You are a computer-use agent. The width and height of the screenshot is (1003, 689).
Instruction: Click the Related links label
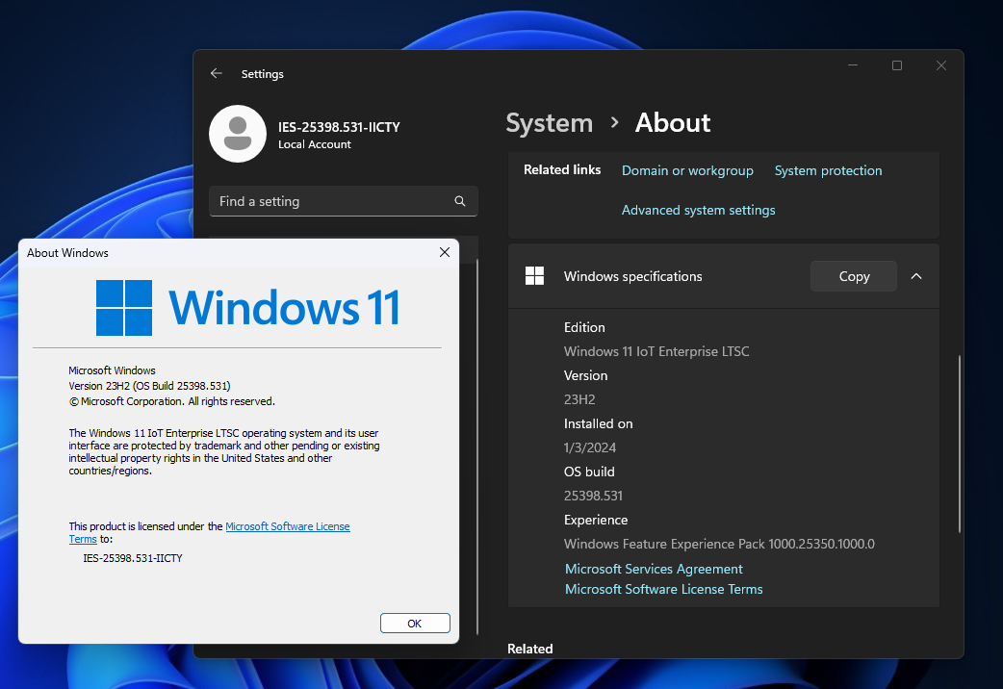click(x=561, y=169)
